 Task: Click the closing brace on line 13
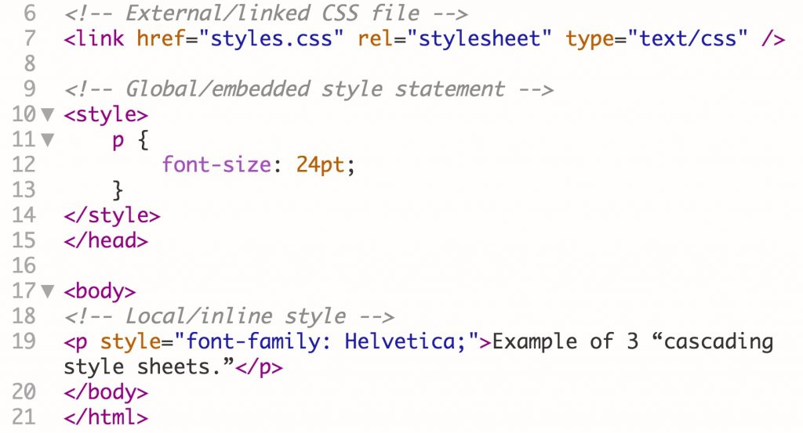[118, 190]
